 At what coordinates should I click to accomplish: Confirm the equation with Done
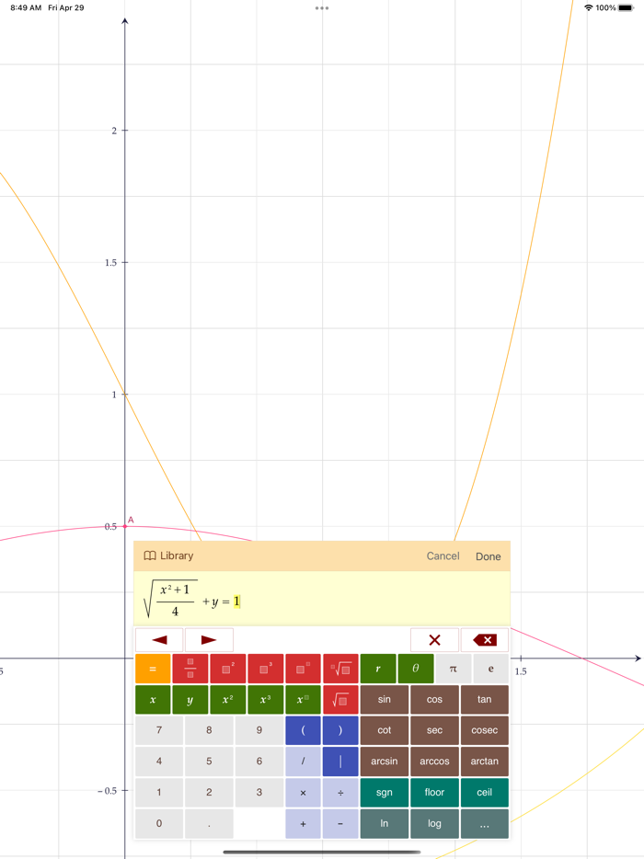(x=488, y=556)
